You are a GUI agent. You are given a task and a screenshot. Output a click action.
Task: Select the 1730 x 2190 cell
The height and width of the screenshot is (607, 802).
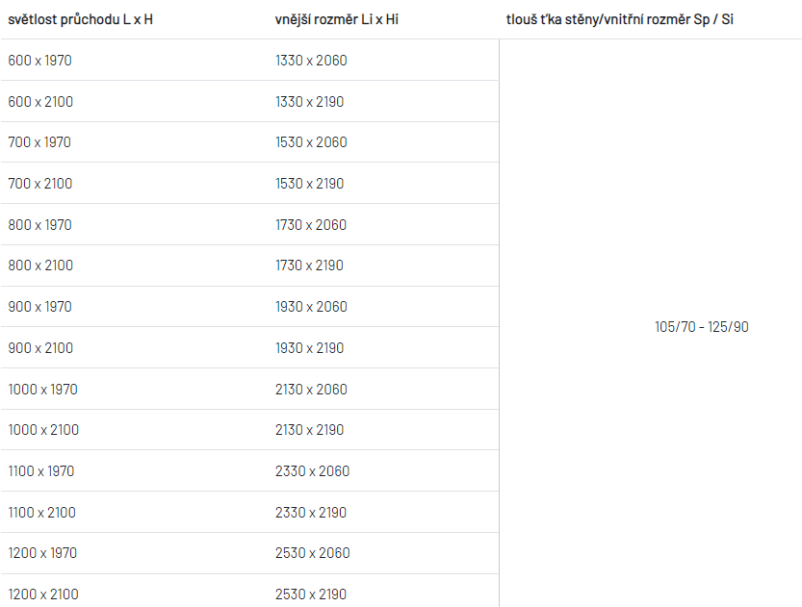pos(309,266)
